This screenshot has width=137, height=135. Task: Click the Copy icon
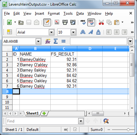pos(109,22)
